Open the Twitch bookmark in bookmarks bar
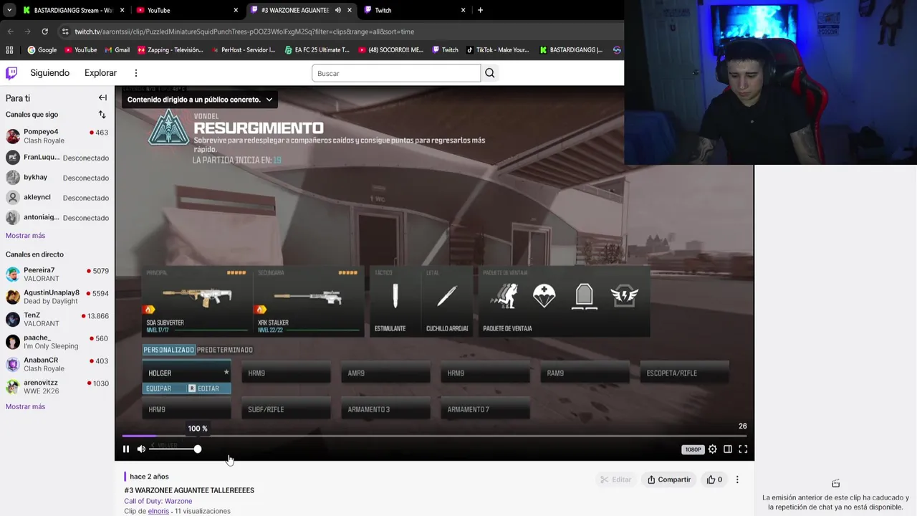 [444, 50]
